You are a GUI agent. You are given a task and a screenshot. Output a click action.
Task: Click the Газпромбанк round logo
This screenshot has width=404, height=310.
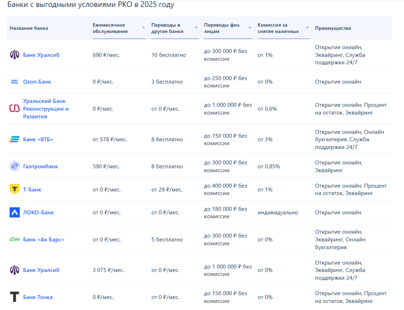(15, 166)
